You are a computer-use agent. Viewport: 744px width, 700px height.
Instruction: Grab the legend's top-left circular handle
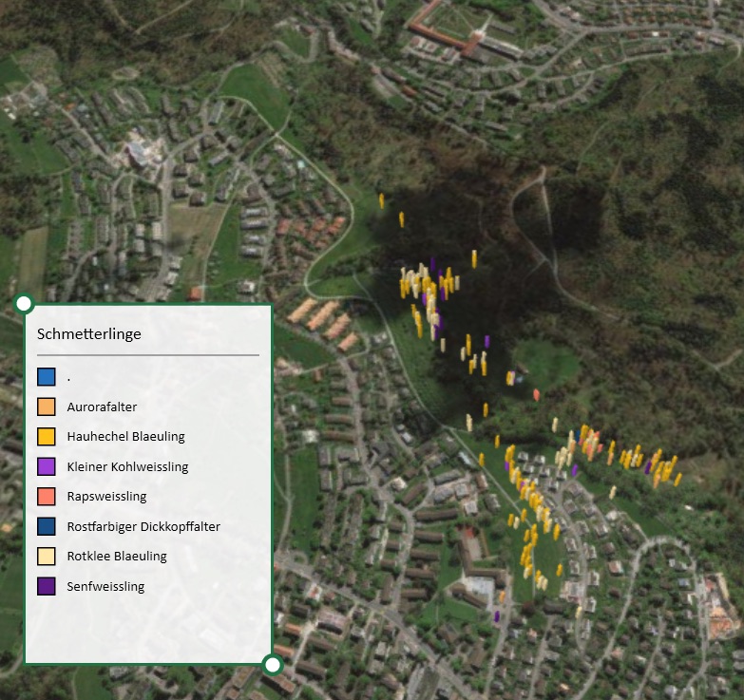pos(24,303)
